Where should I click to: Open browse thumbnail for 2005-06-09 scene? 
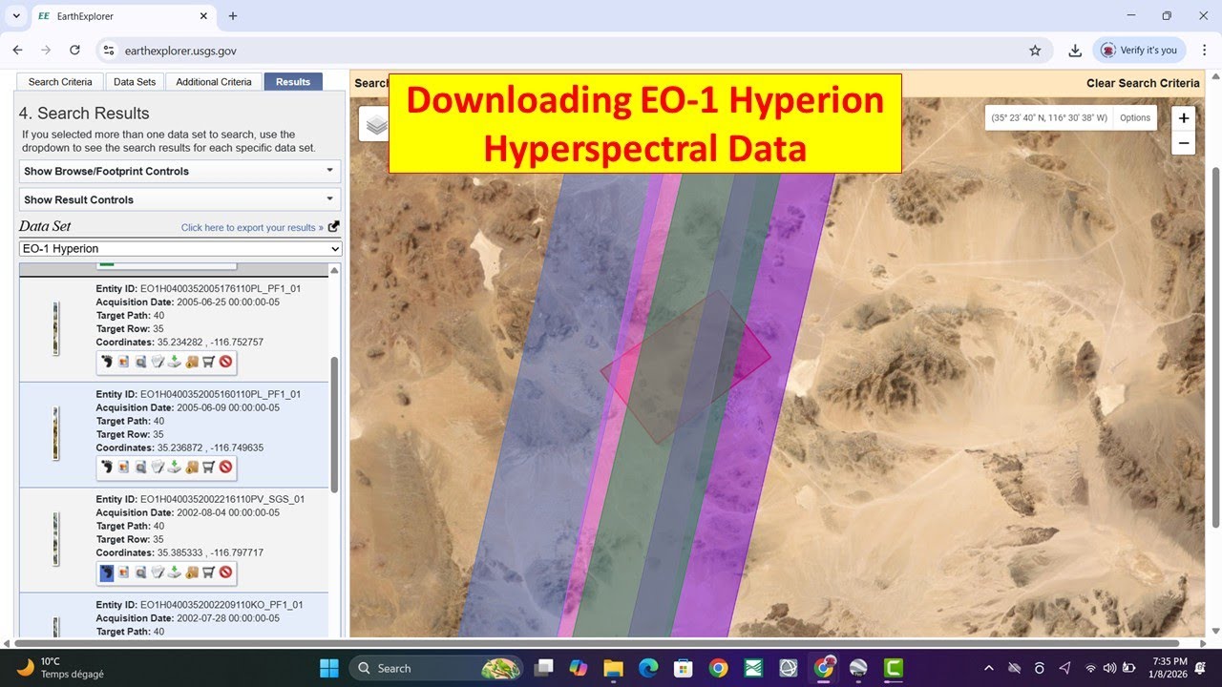(55, 433)
